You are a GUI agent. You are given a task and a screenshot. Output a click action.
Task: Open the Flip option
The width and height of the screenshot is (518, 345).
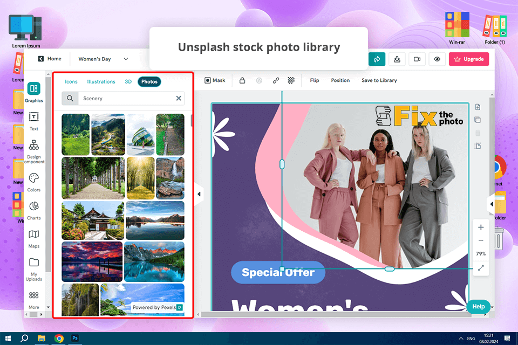(x=315, y=80)
